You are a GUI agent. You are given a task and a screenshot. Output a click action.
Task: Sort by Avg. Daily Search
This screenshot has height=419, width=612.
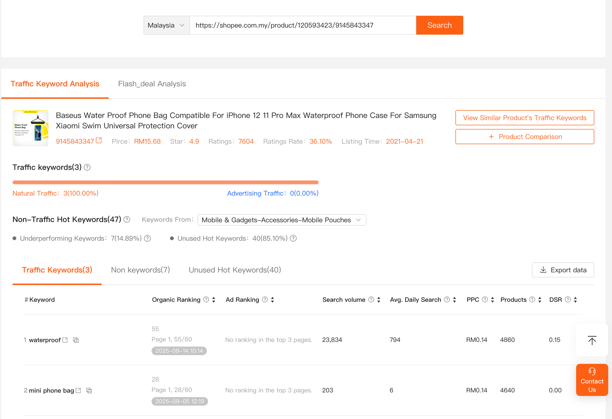(455, 300)
